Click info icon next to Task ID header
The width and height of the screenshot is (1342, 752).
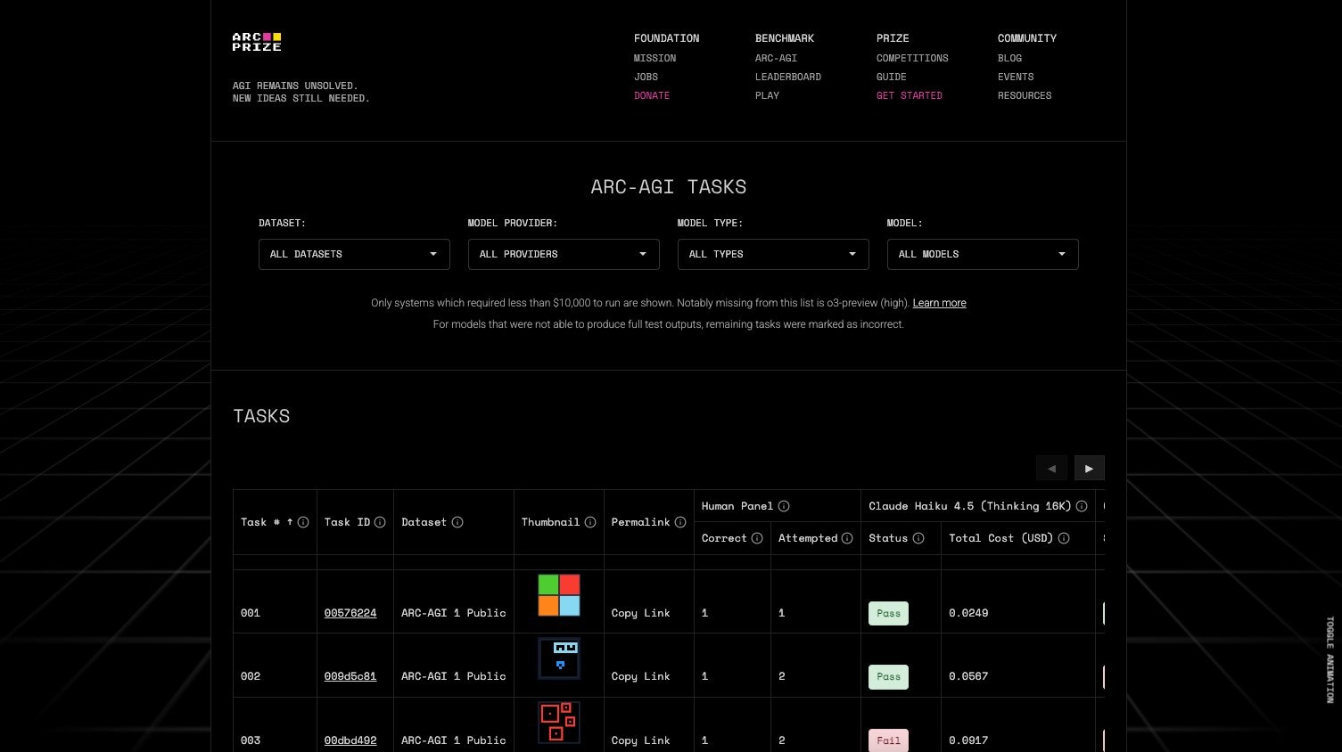tap(380, 522)
